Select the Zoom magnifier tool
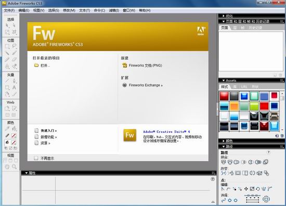The width and height of the screenshot is (286, 206). pyautogui.click(x=14, y=166)
